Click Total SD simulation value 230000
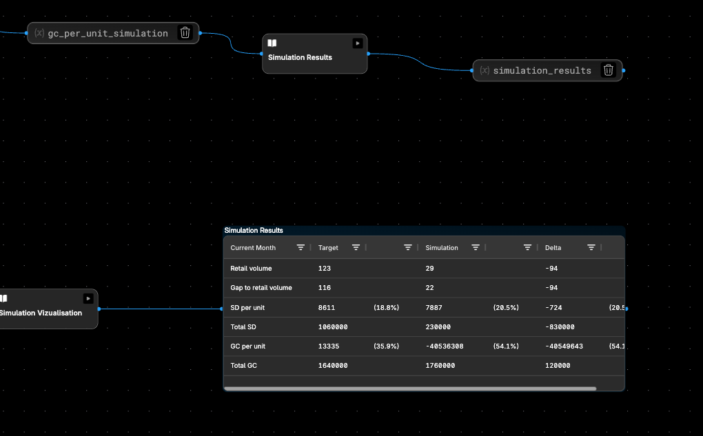703x436 pixels. click(x=438, y=327)
